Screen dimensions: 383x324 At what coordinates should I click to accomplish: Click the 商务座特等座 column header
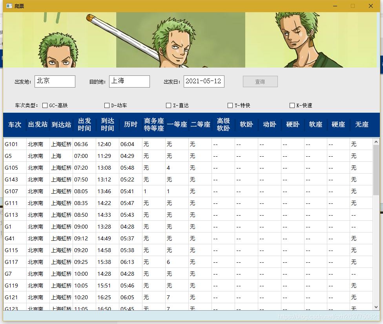(153, 125)
